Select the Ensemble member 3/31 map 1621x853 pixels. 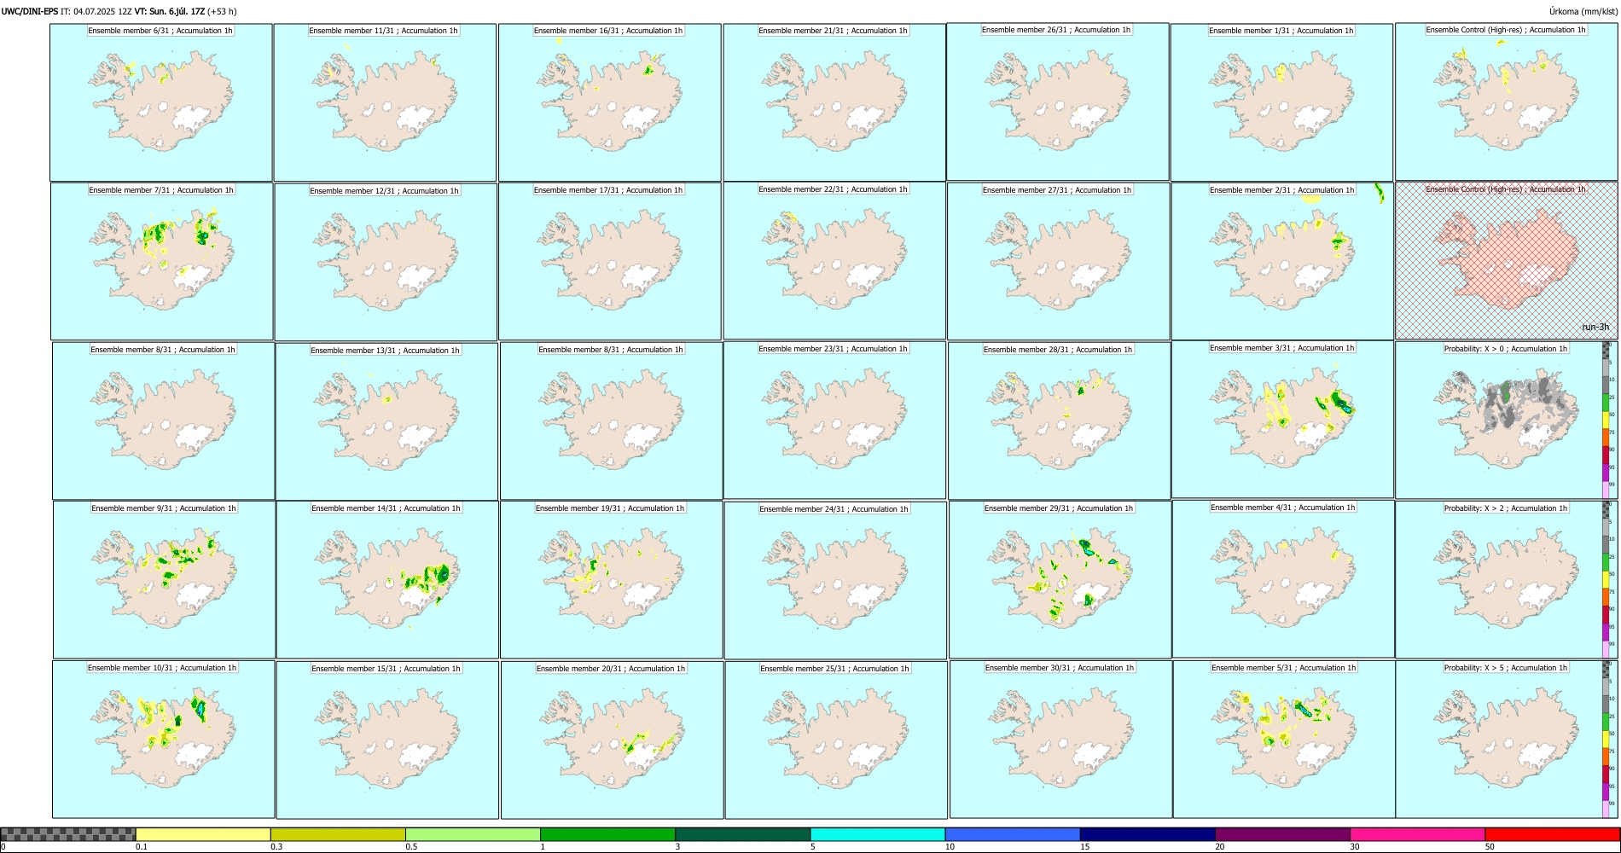[1282, 420]
